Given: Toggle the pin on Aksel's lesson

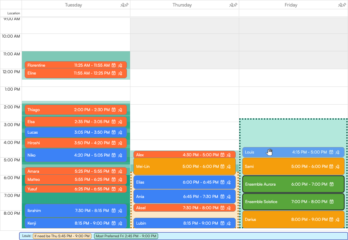Looking at the screenshot, I should [x=229, y=208].
